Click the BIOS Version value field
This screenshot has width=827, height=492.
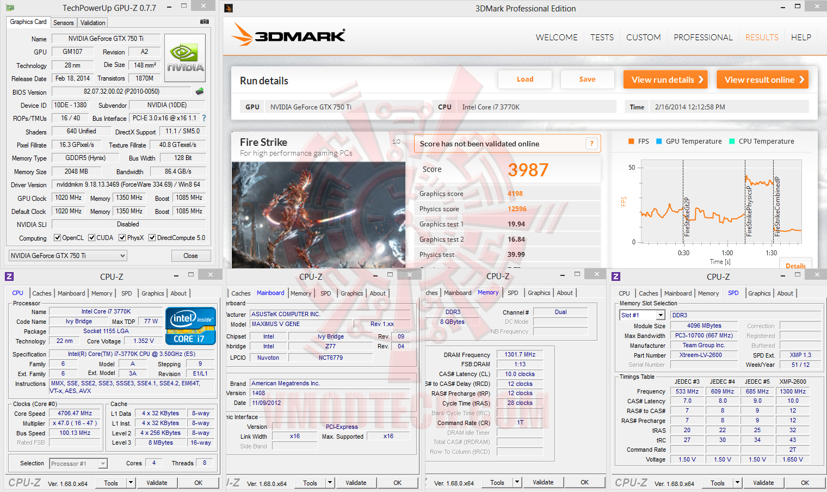pyautogui.click(x=122, y=91)
